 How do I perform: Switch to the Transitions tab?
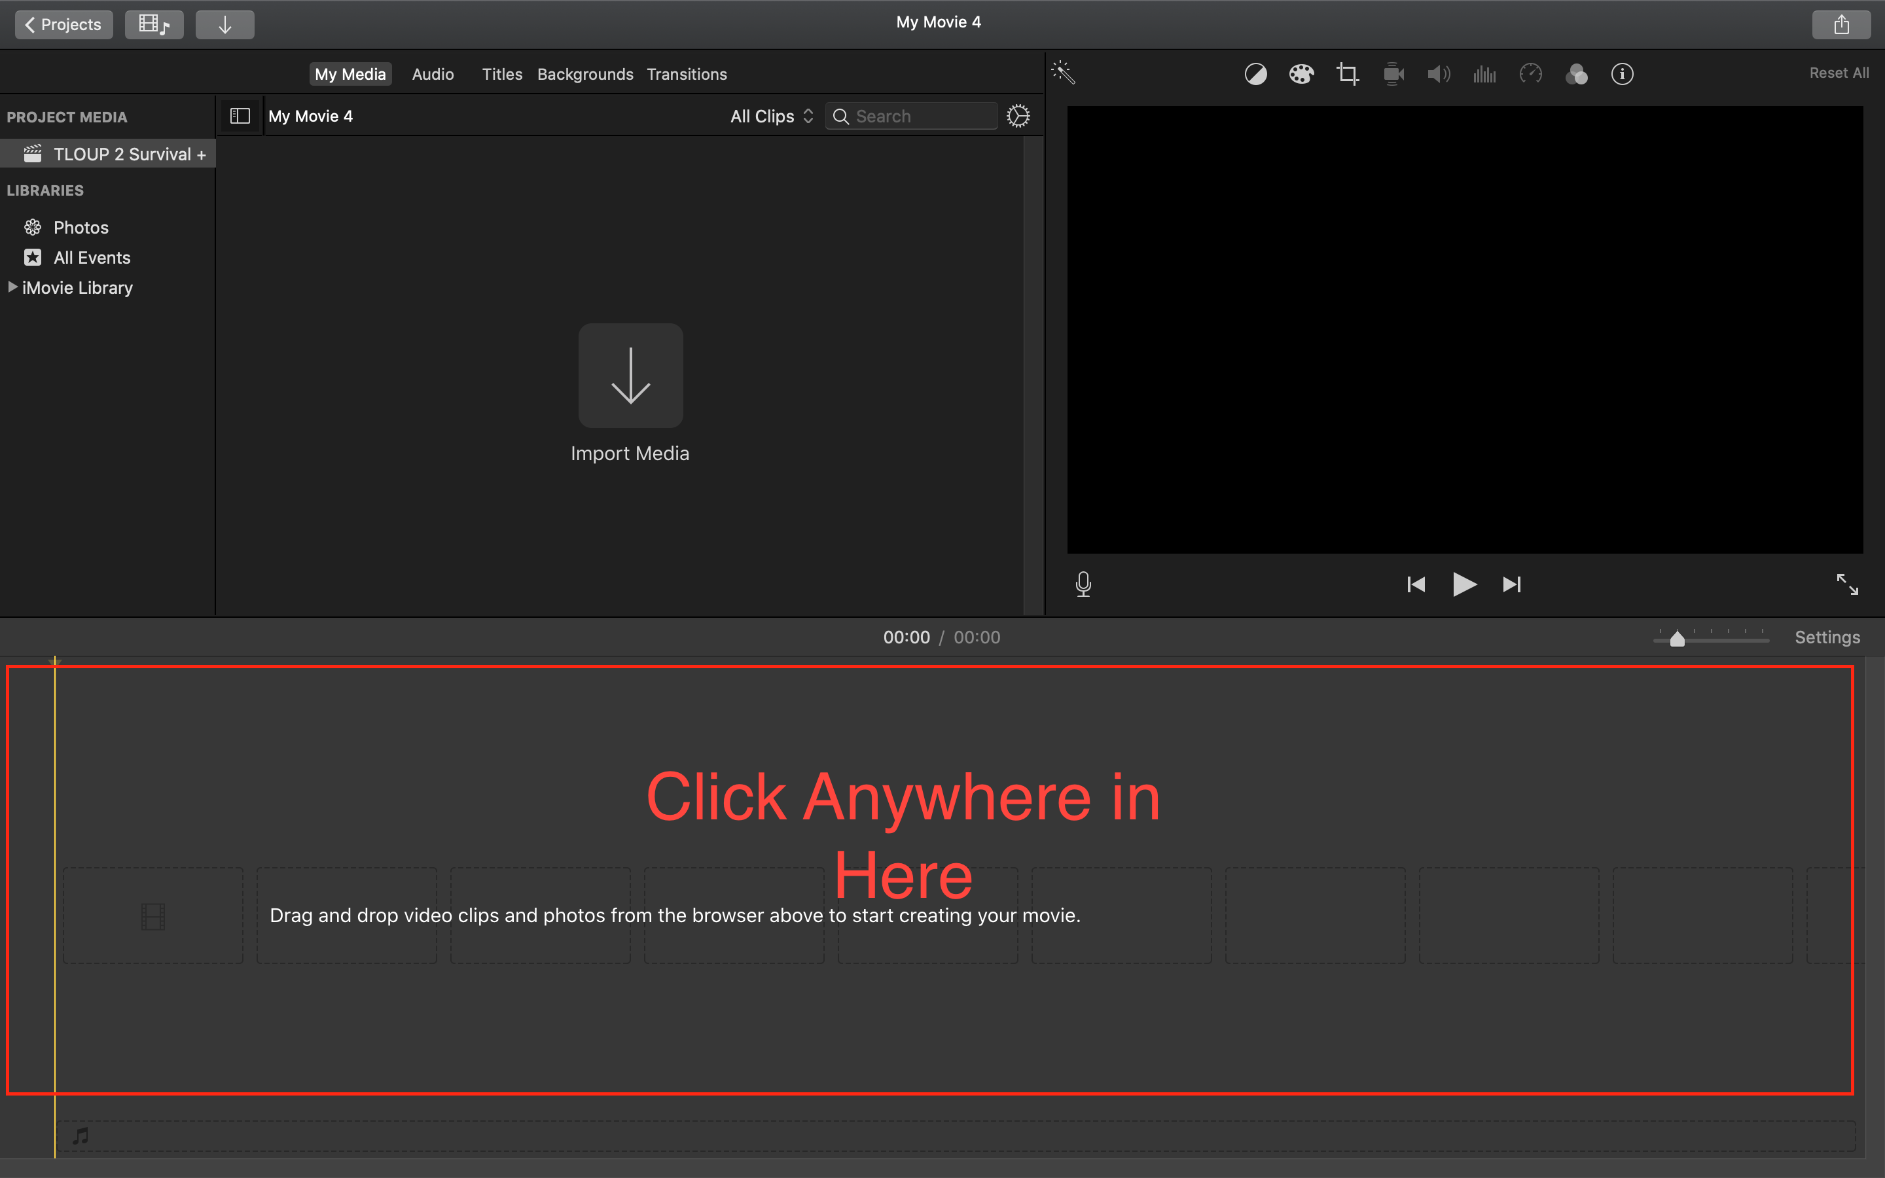[x=686, y=74]
